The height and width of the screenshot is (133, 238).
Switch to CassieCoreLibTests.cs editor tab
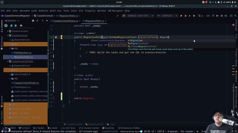point(65,21)
